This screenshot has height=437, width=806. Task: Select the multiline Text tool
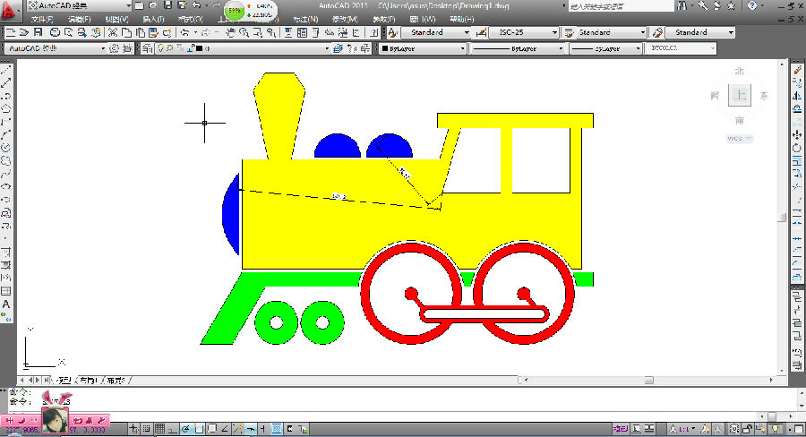click(x=6, y=304)
